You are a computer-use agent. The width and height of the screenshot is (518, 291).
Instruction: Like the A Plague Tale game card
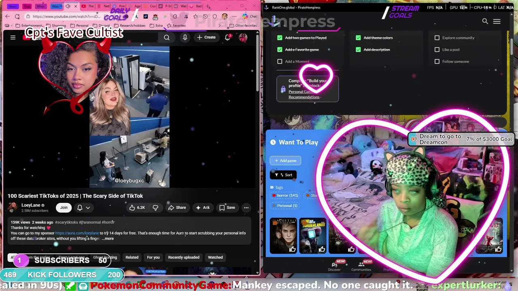(292, 249)
